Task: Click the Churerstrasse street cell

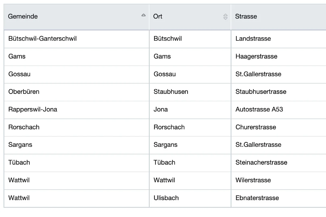Action: tap(279, 127)
